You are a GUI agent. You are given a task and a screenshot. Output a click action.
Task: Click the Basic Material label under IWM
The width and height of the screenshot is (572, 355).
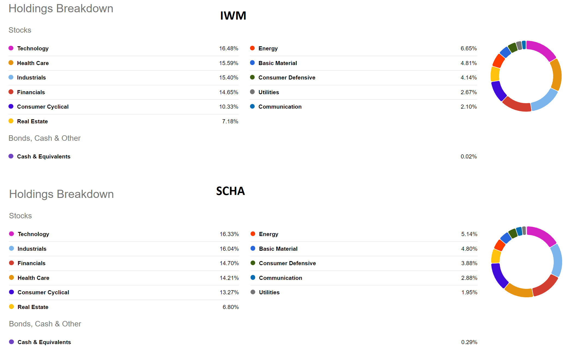coord(278,63)
